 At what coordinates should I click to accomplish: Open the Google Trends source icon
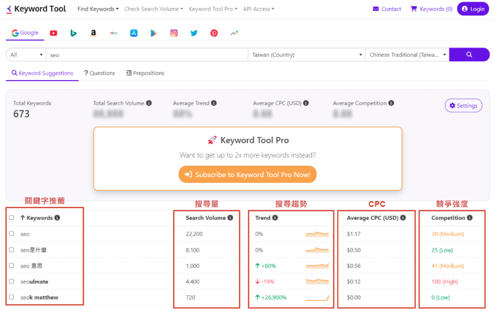click(x=234, y=33)
